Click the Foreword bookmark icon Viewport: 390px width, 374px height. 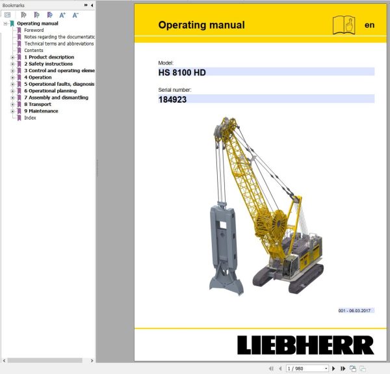(19, 30)
